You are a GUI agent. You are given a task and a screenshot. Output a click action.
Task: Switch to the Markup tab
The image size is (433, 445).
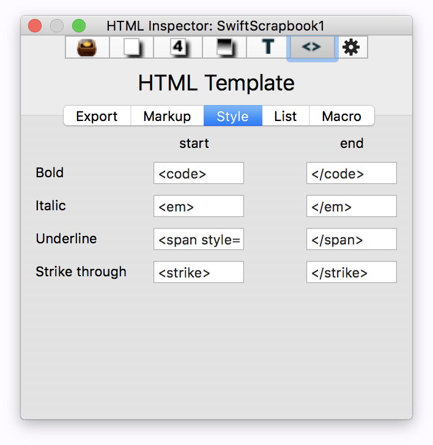[x=167, y=116]
